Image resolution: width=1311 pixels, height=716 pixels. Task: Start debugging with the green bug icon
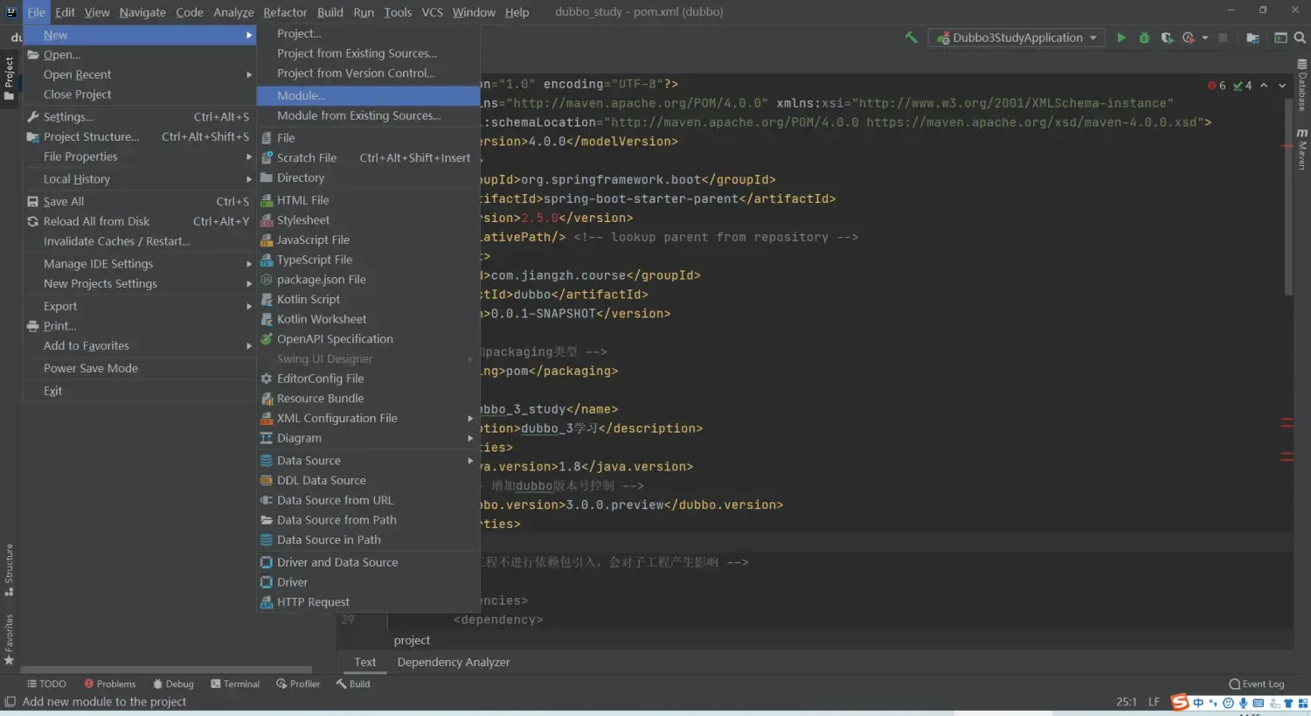1144,38
